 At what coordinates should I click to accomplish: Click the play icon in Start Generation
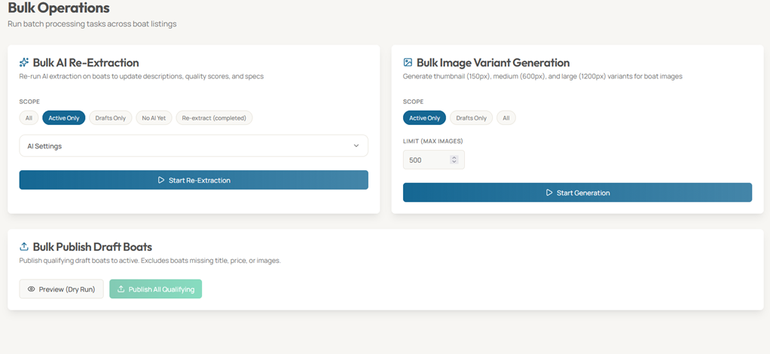coord(549,193)
